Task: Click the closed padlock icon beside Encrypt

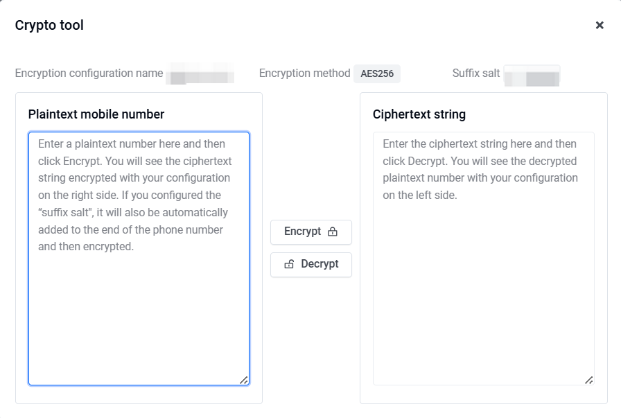Action: (333, 232)
